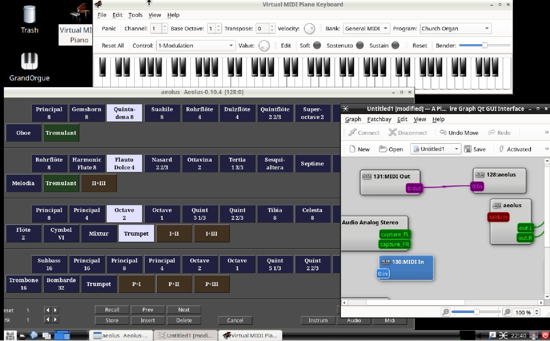Undo Move in the graph toolbar
The width and height of the screenshot is (550, 341).
[459, 133]
